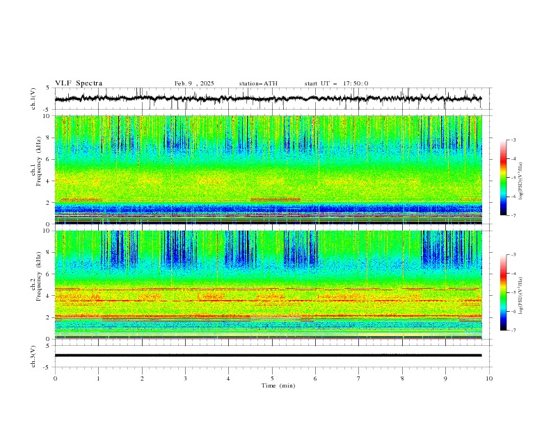Click the ch.2 frequency axis "6" tick label
The image size is (551, 425).
[49, 274]
